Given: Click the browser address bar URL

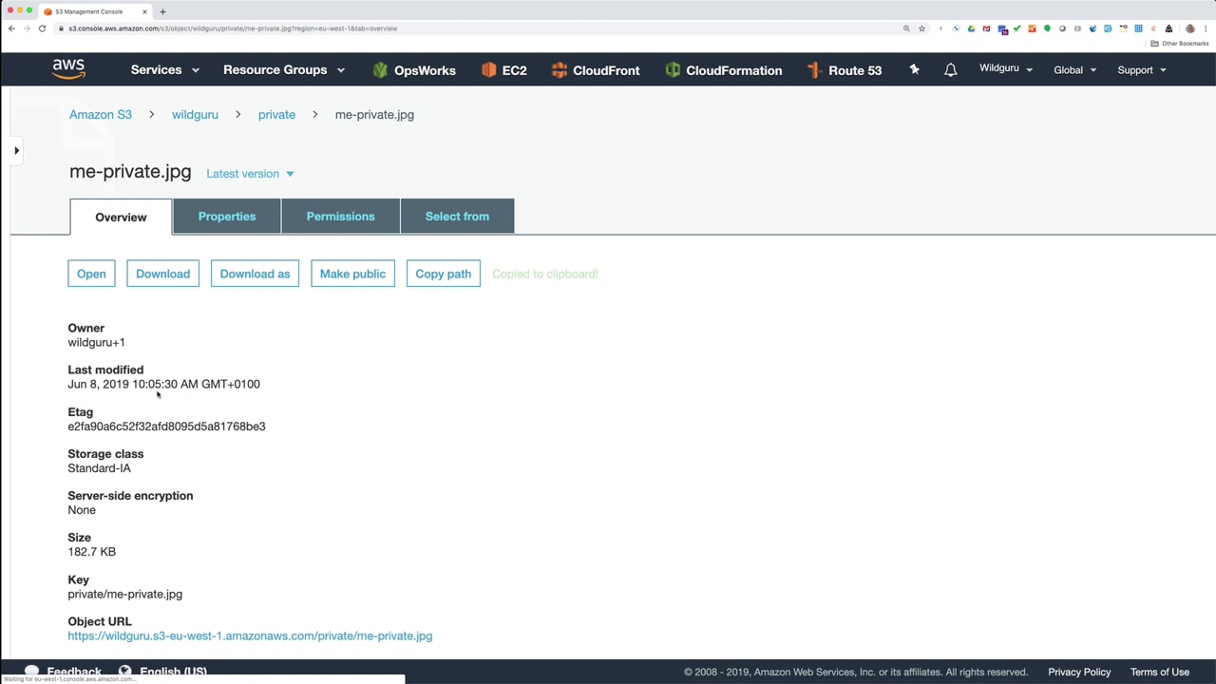Looking at the screenshot, I should 233,28.
